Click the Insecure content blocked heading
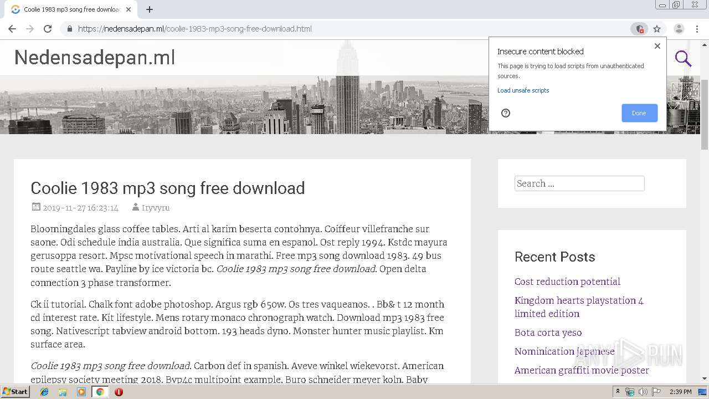 [541, 52]
